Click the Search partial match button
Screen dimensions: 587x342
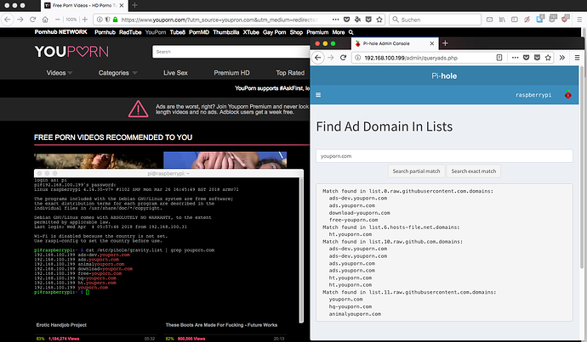tap(416, 171)
